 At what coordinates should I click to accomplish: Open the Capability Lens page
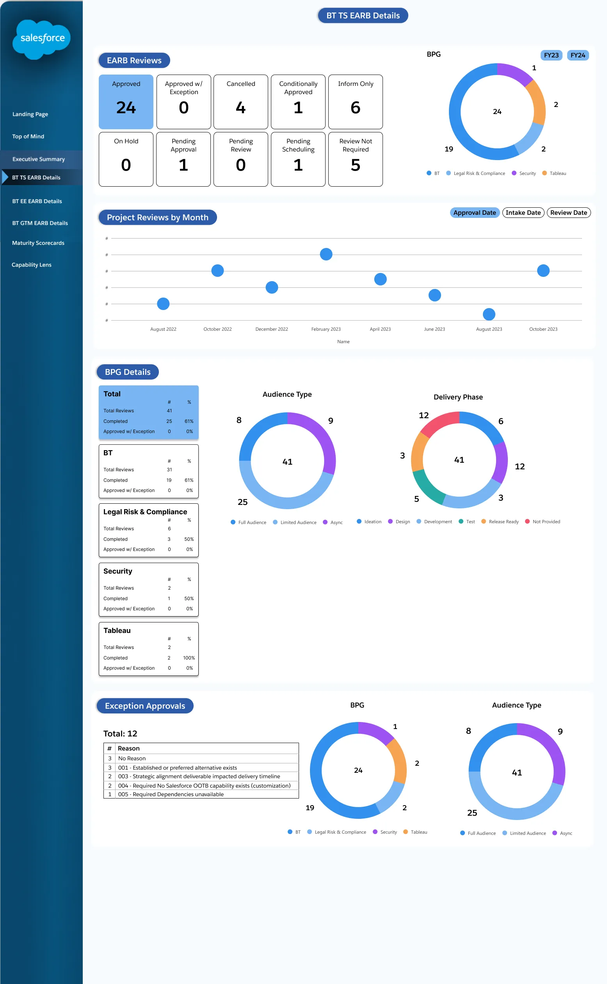click(x=31, y=265)
